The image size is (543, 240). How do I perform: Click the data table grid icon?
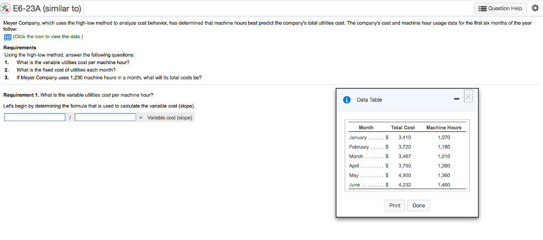(x=7, y=37)
